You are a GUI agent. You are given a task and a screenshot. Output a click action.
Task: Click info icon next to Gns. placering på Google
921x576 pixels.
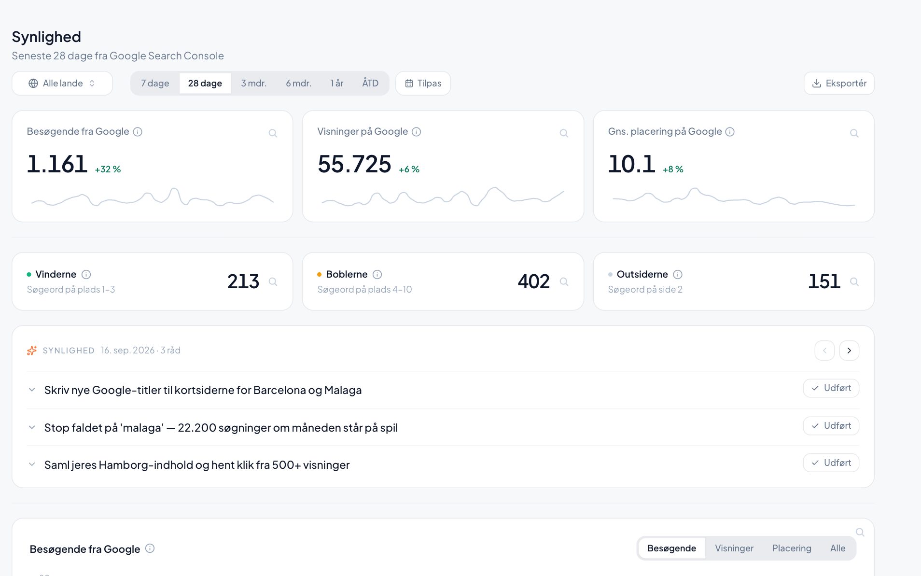click(730, 132)
